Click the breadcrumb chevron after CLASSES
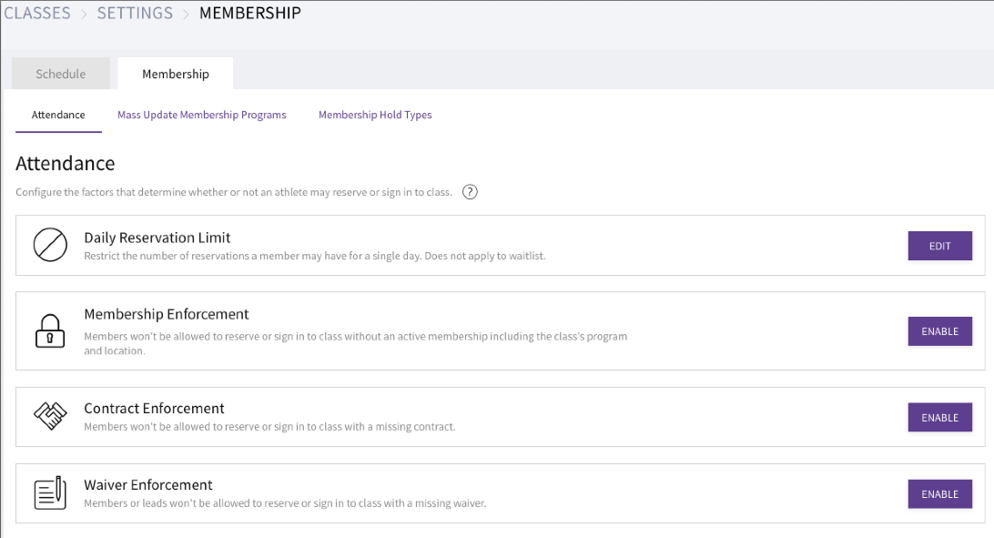Screen dimensions: 994x538 coord(84,14)
